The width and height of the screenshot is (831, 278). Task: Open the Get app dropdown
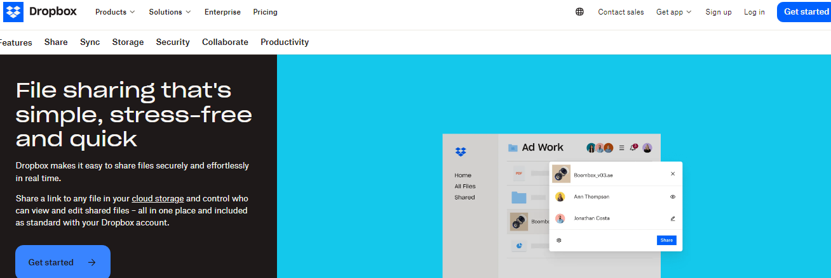673,12
